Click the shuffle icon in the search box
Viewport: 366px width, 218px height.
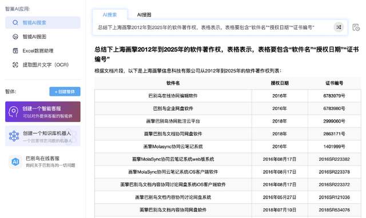(x=339, y=27)
